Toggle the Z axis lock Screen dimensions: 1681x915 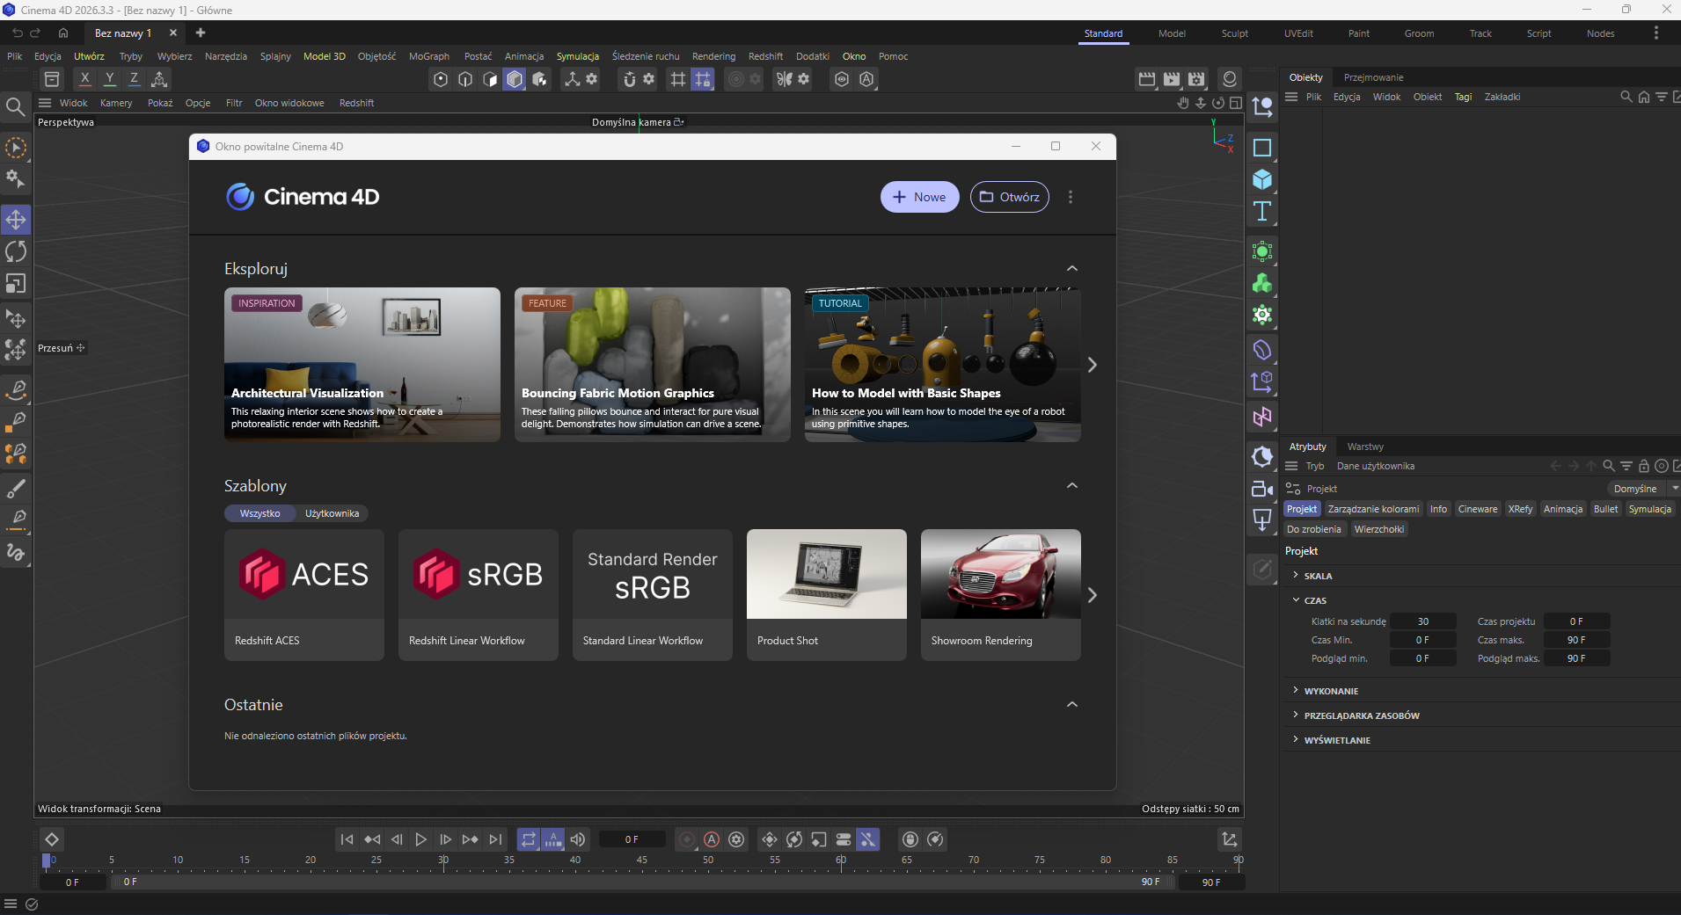pos(134,79)
